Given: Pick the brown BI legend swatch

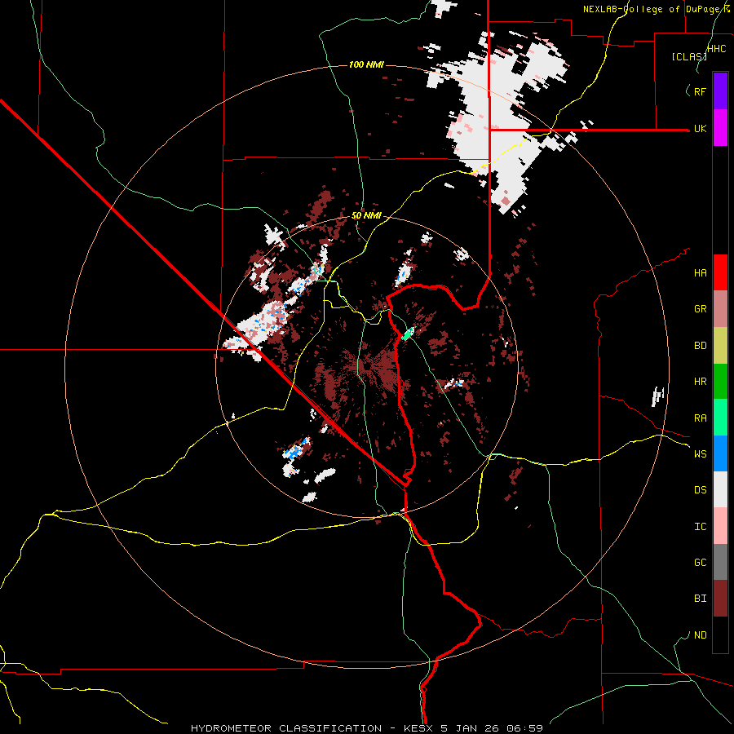Looking at the screenshot, I should pos(720,599).
